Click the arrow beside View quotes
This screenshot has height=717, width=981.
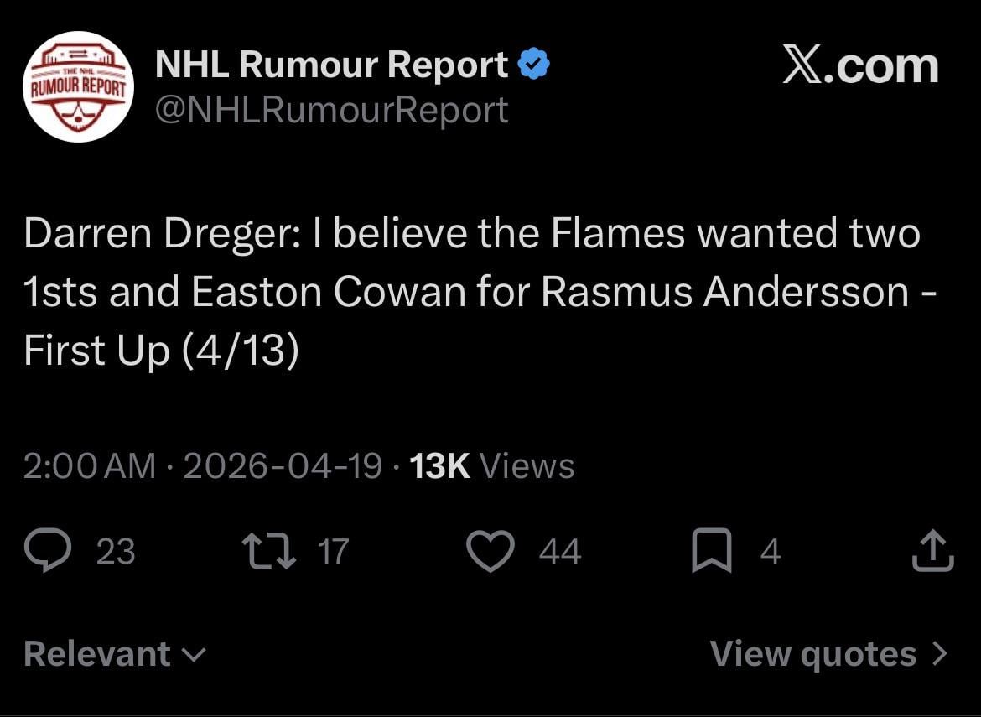pyautogui.click(x=940, y=654)
